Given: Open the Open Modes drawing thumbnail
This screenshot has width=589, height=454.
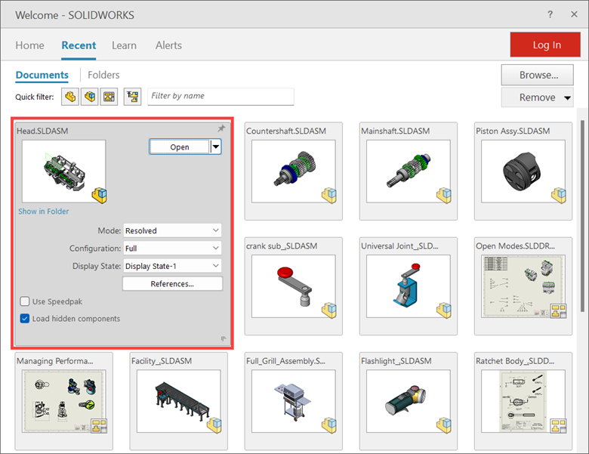Looking at the screenshot, I should pos(523,286).
